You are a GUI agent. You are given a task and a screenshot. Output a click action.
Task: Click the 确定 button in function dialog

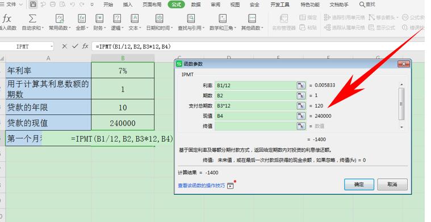tap(359, 185)
